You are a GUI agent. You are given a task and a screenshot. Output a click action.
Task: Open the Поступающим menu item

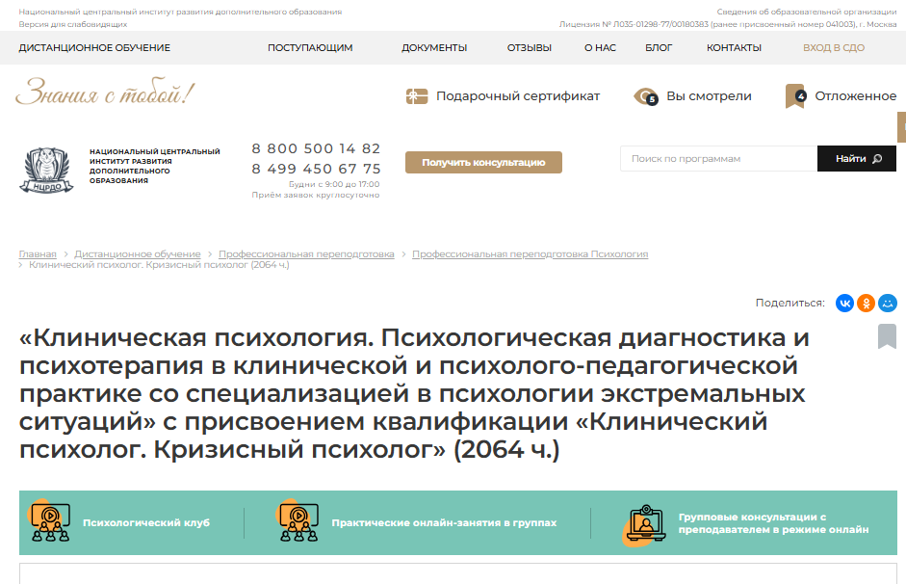click(310, 48)
